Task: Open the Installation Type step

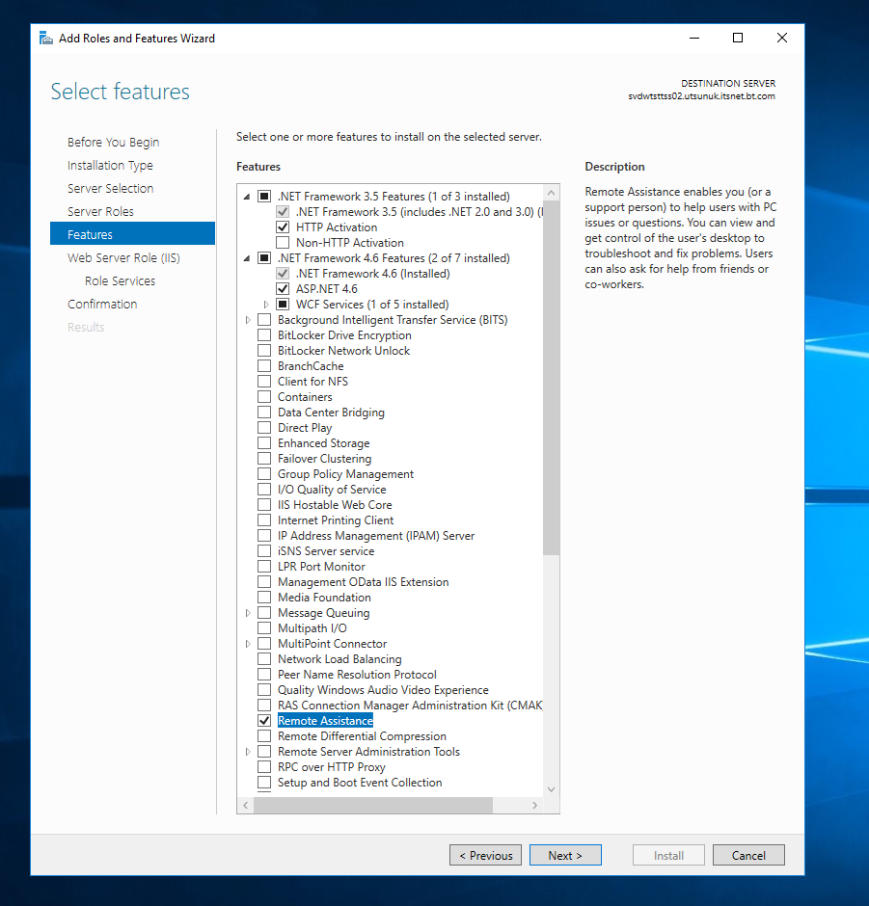Action: coord(110,165)
